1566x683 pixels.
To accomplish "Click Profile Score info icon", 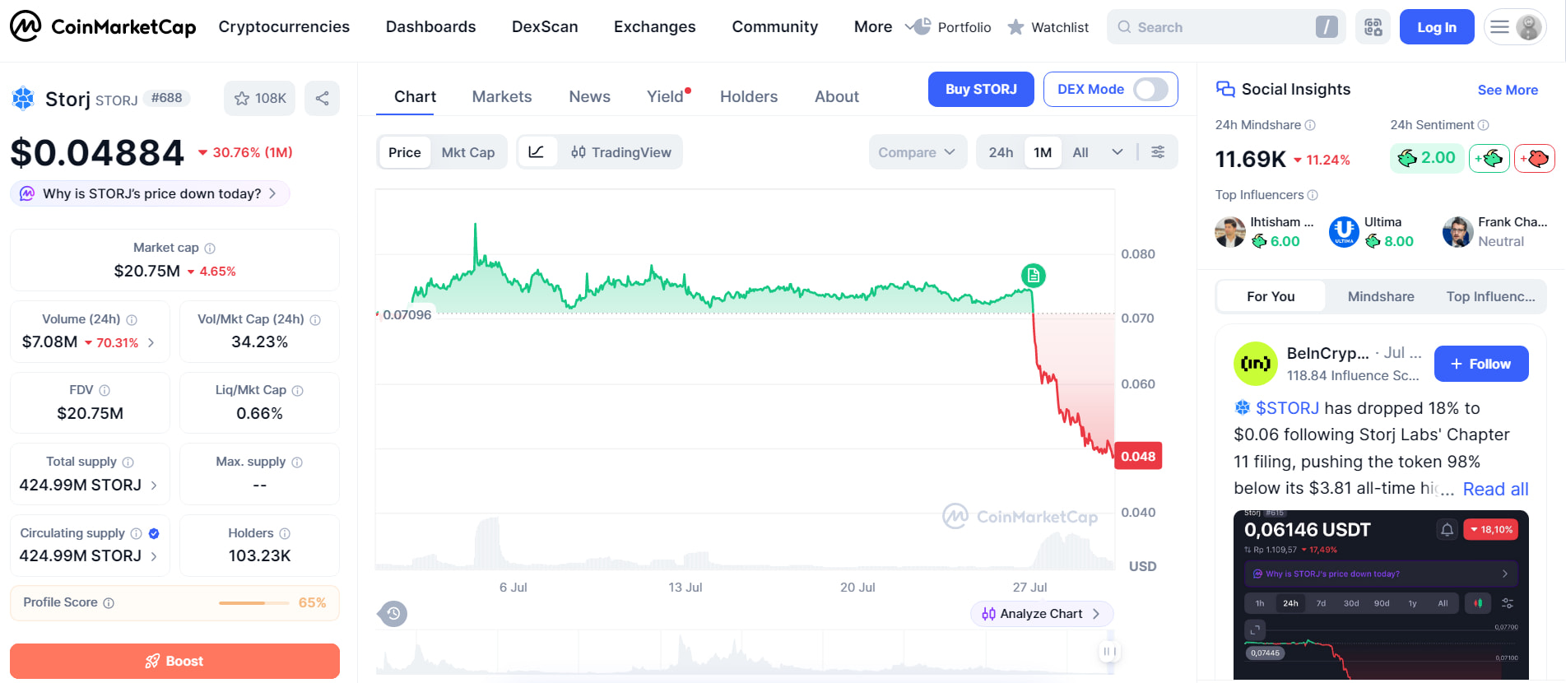I will pyautogui.click(x=109, y=603).
